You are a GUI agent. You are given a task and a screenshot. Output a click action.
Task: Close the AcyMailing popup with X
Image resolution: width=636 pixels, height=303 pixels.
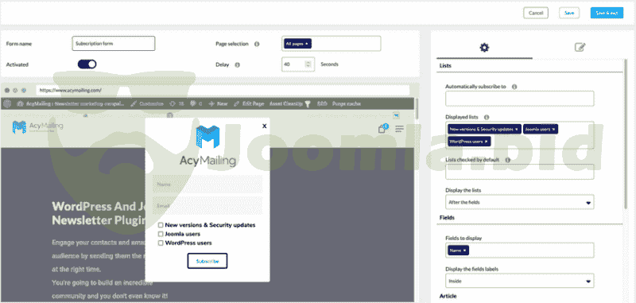[x=265, y=126]
